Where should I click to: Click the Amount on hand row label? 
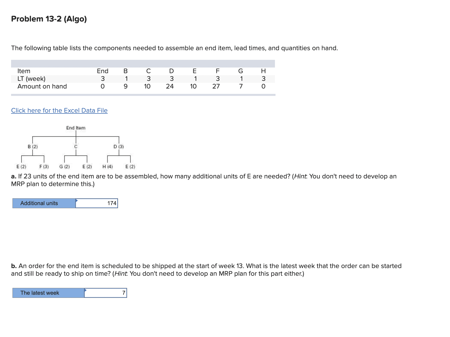coord(42,86)
